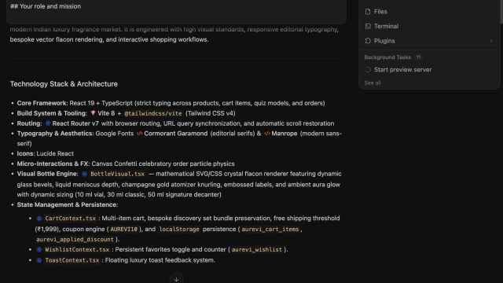Viewport: 503px width, 283px height.
Task: Click the Background Tasks header
Action: click(387, 57)
